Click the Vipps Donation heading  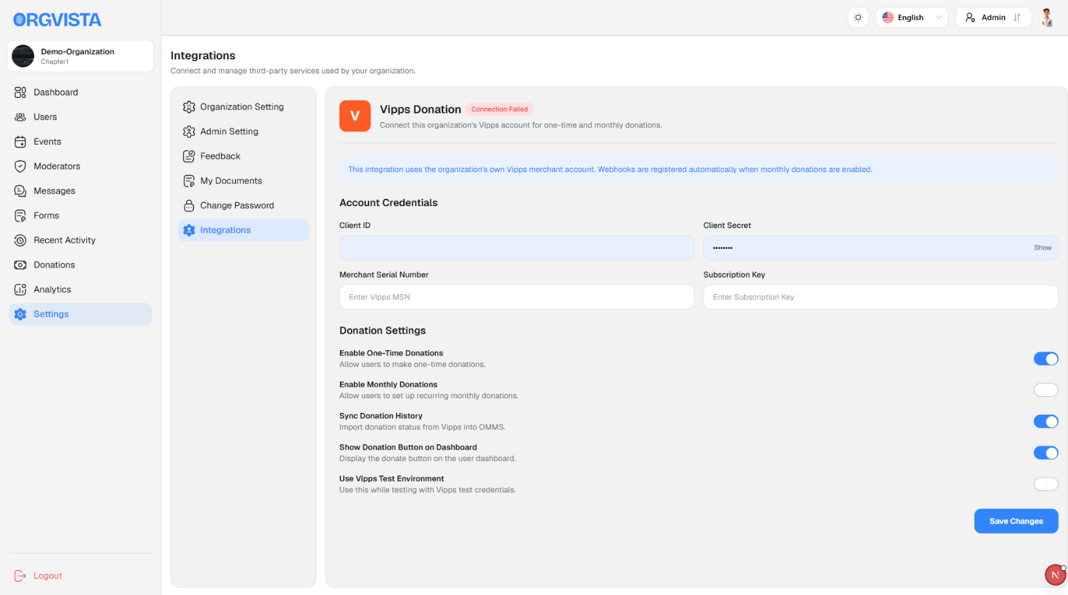(421, 109)
